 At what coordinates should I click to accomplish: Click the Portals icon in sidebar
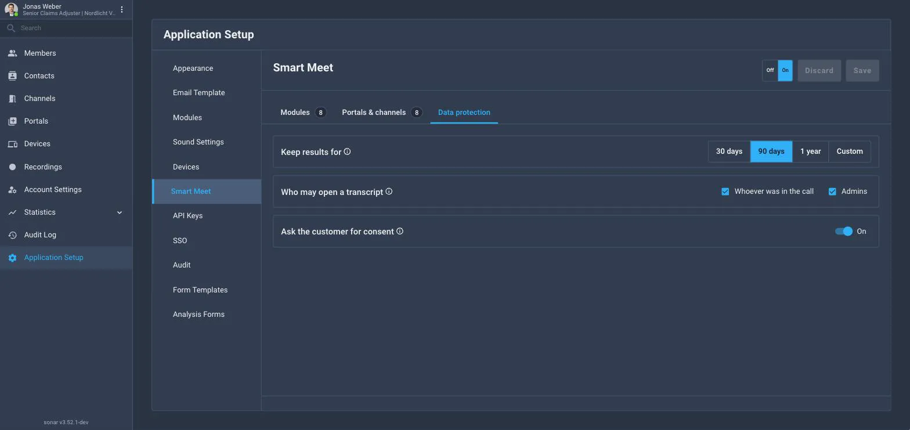tap(12, 121)
